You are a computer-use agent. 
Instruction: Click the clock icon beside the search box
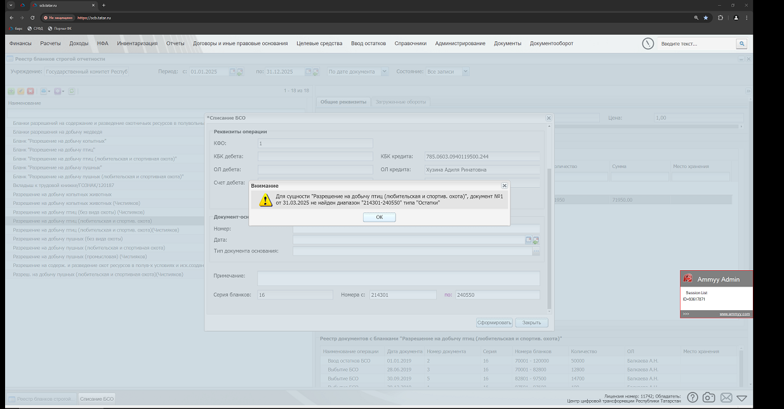point(648,43)
